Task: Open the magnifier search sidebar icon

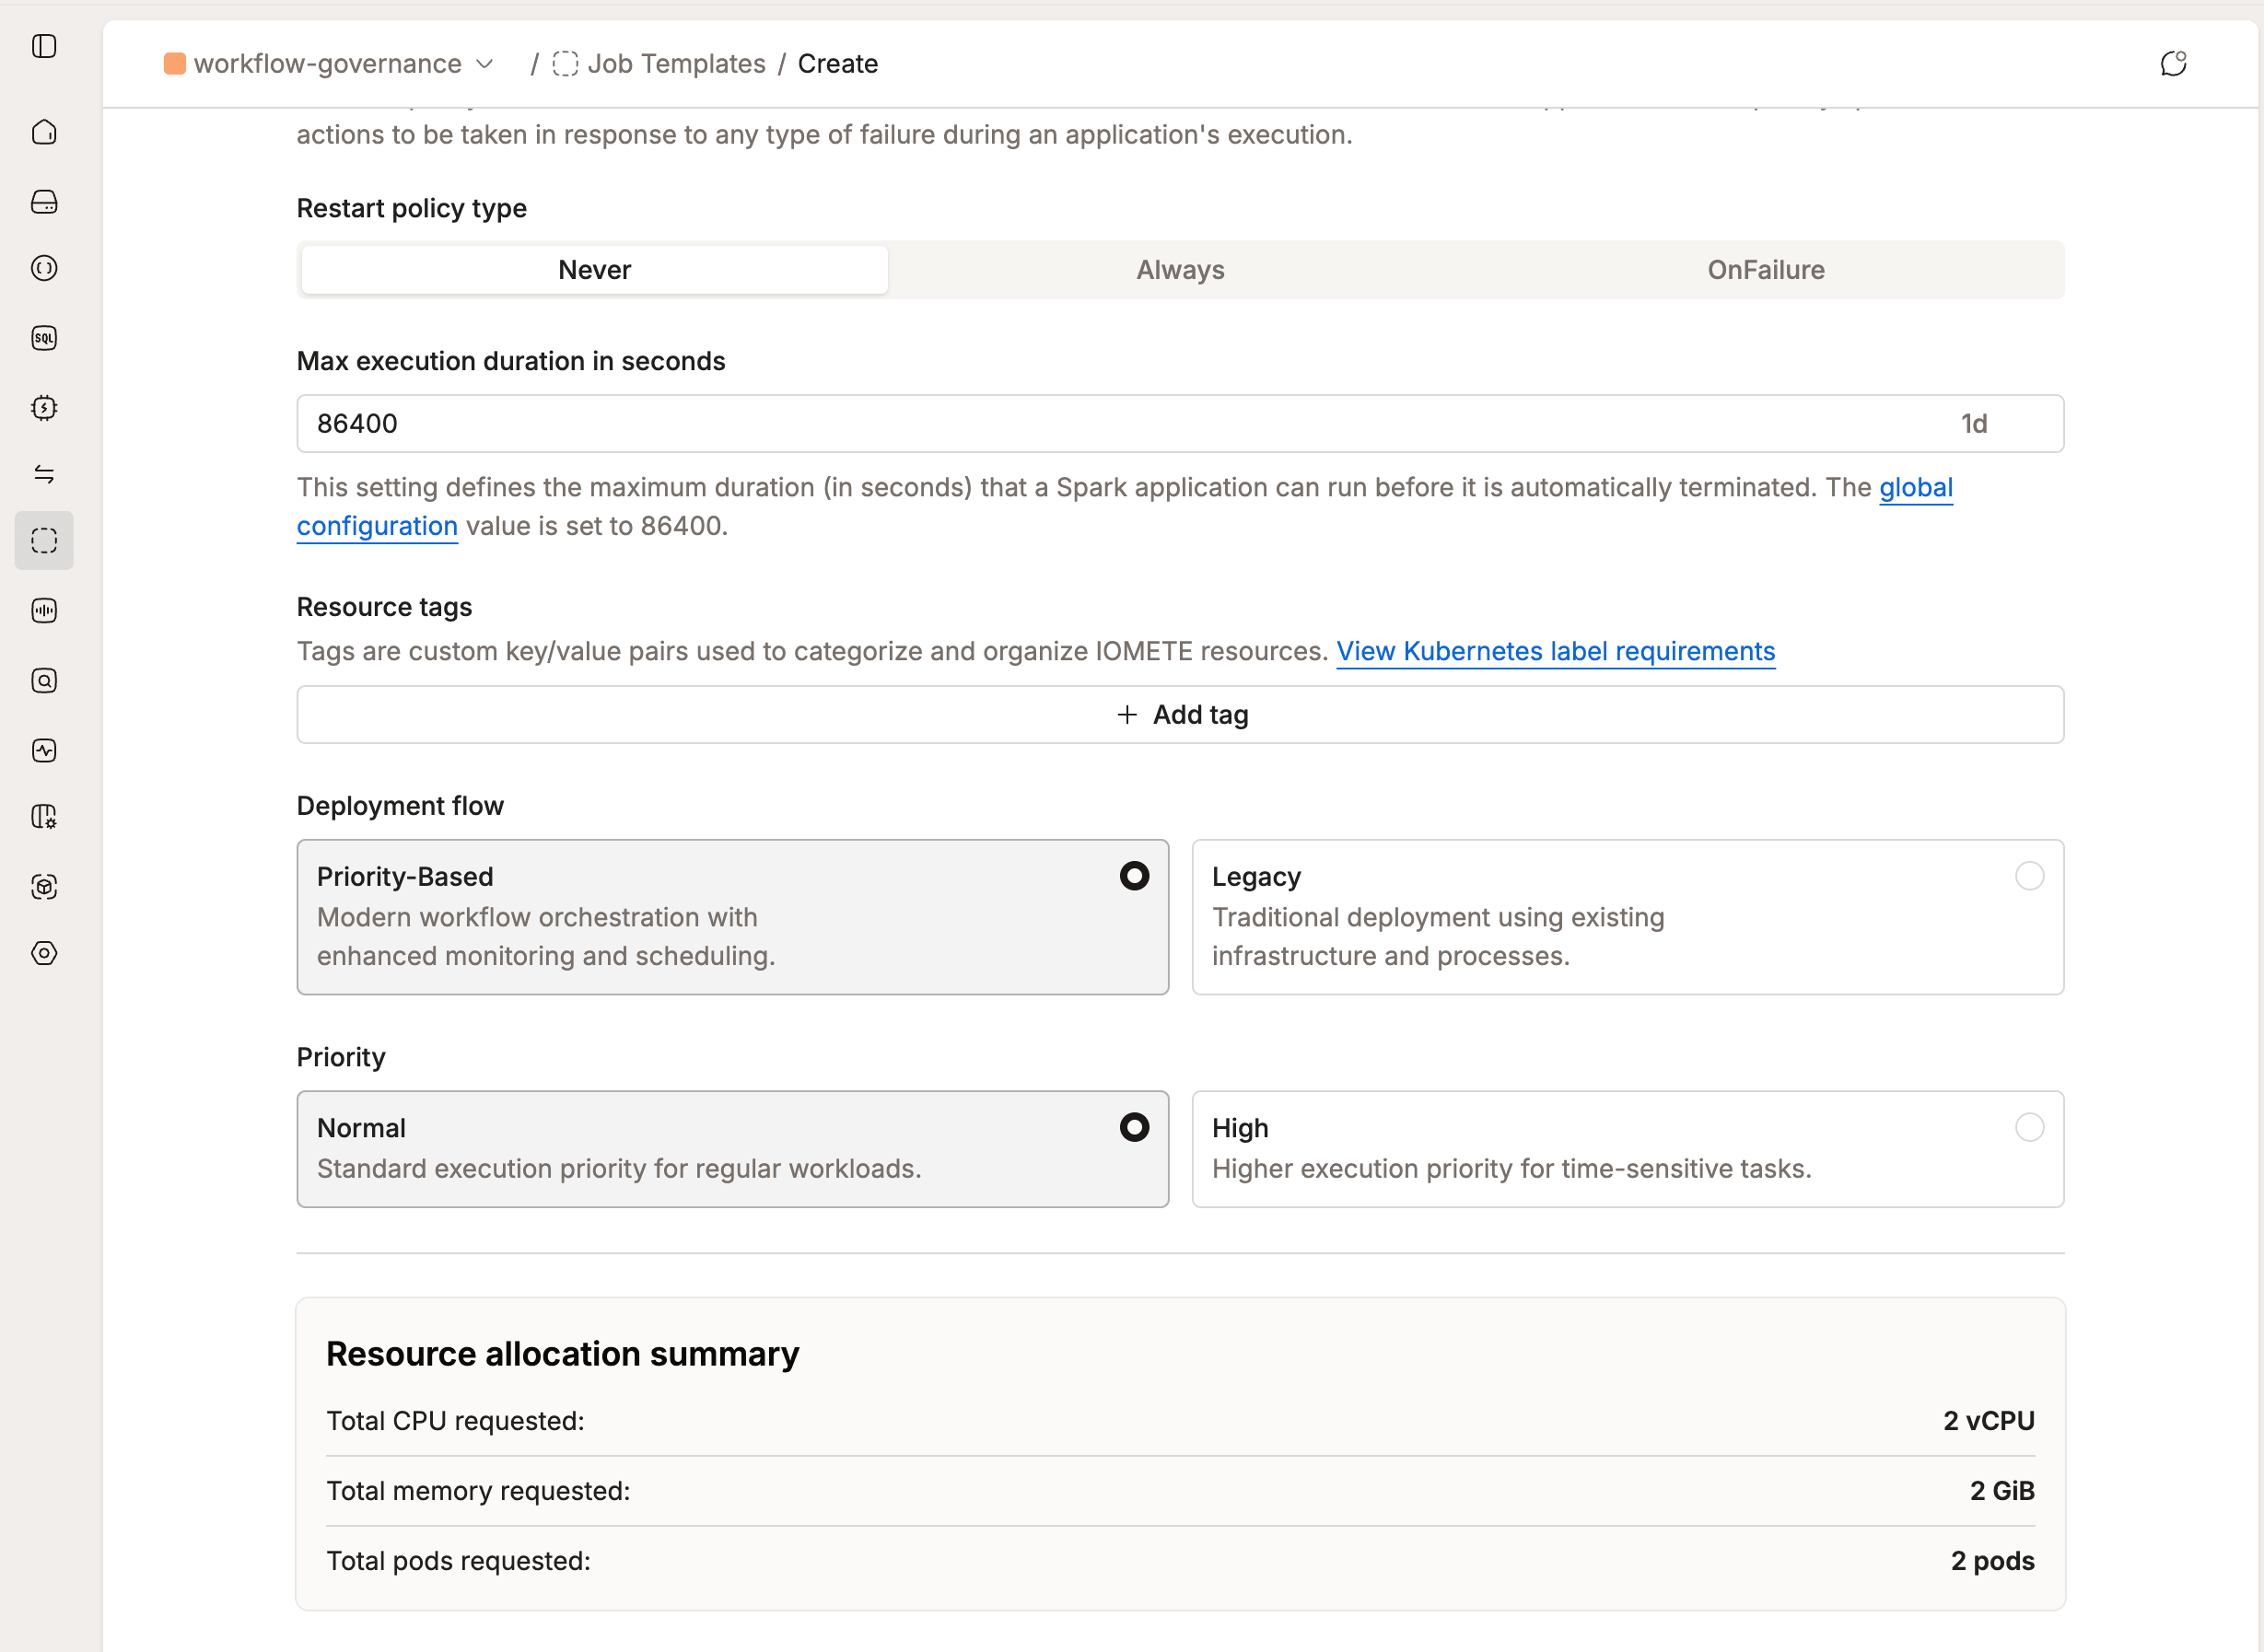Action: pos(44,681)
